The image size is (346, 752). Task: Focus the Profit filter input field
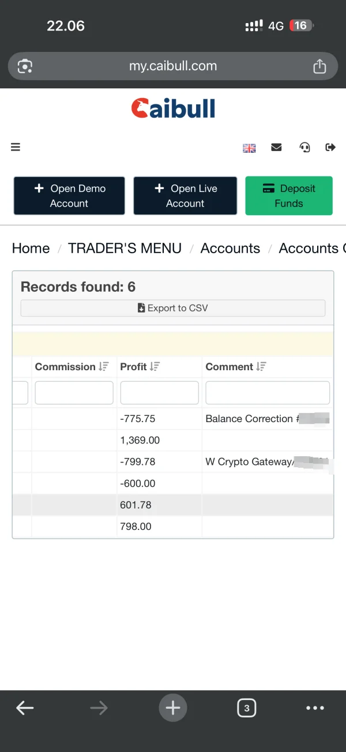tap(159, 393)
